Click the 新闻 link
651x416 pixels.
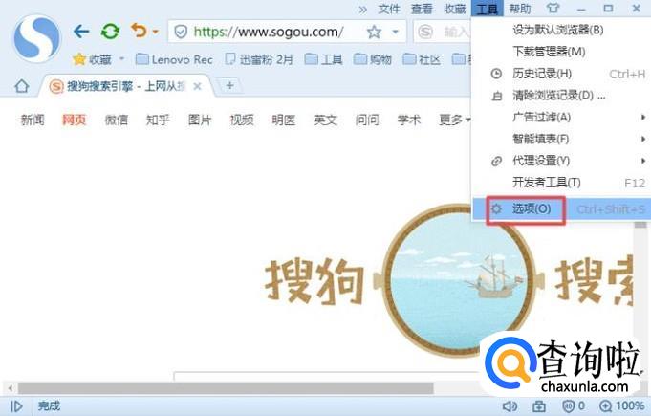click(33, 120)
